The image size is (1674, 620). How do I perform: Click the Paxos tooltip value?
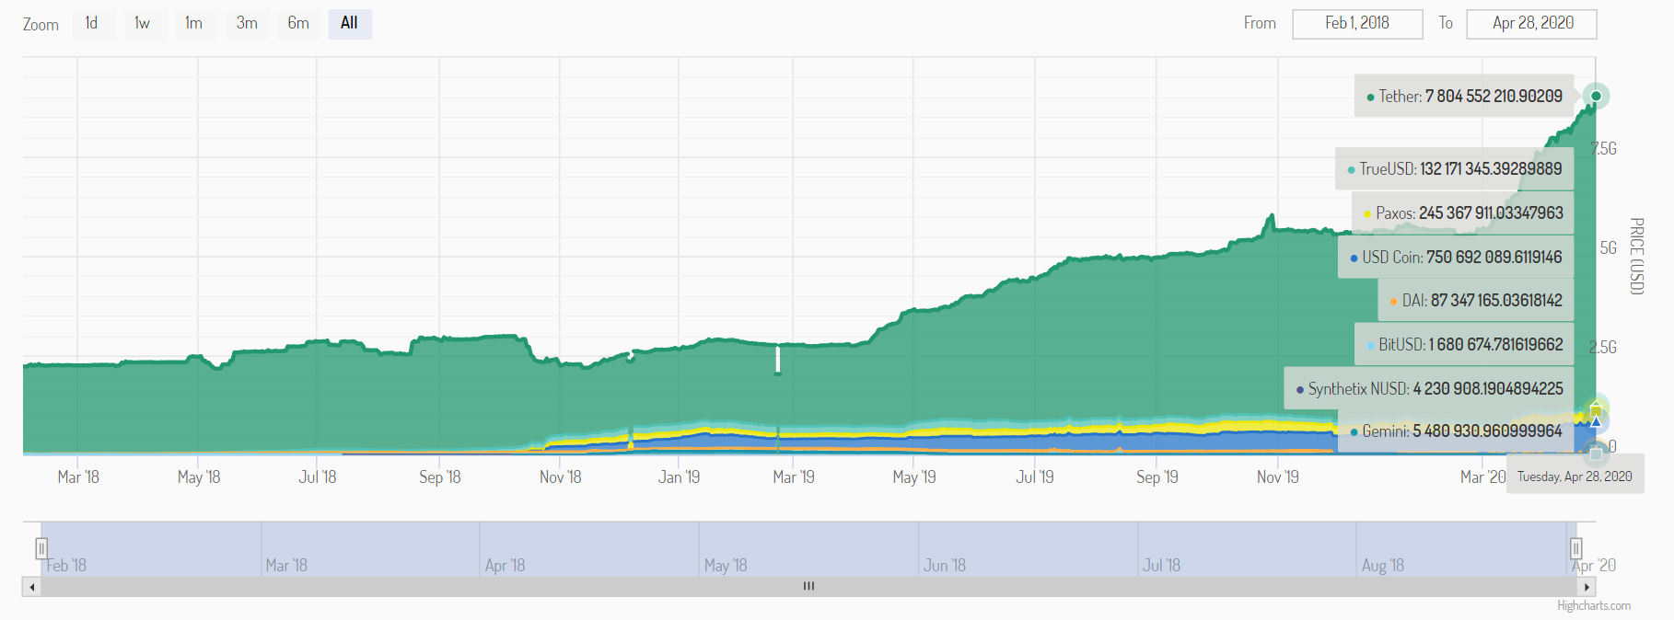[1491, 213]
